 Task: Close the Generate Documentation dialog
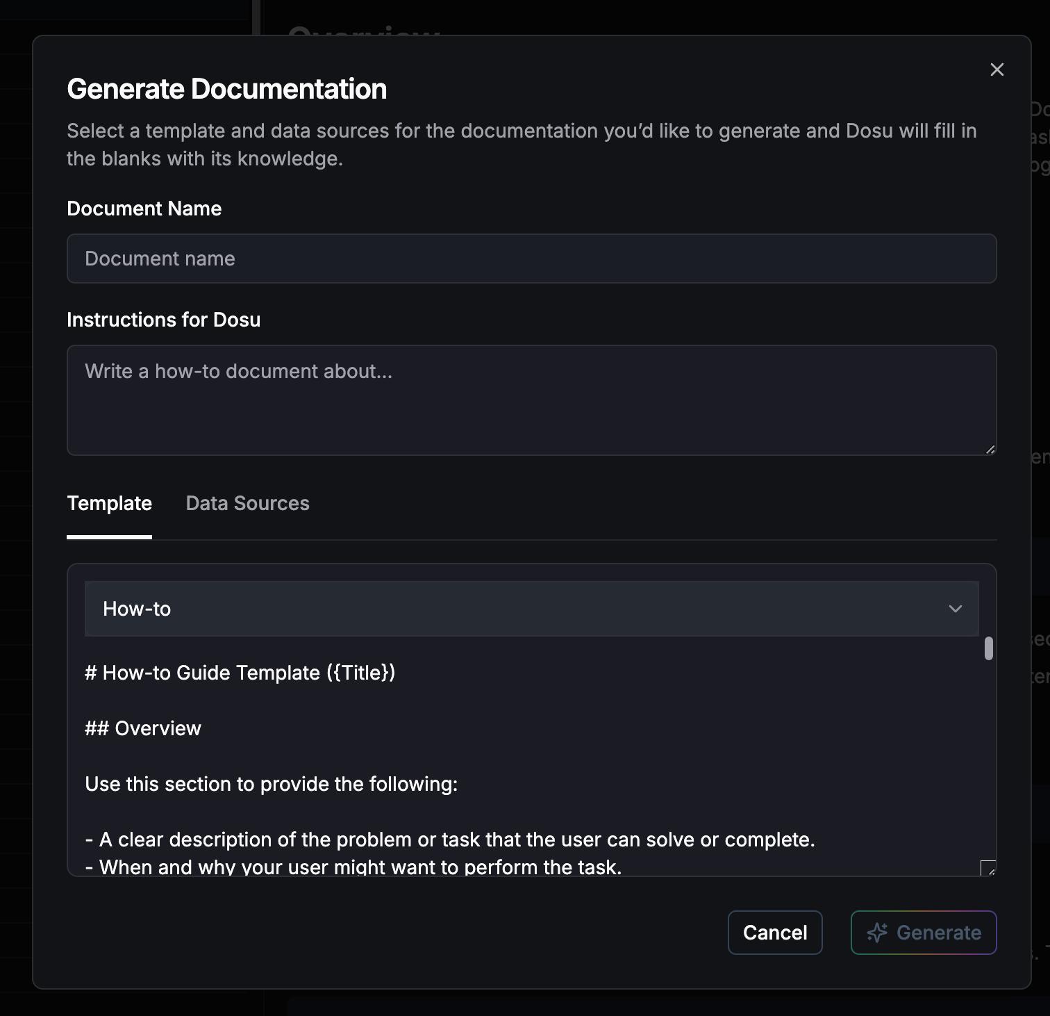[997, 69]
